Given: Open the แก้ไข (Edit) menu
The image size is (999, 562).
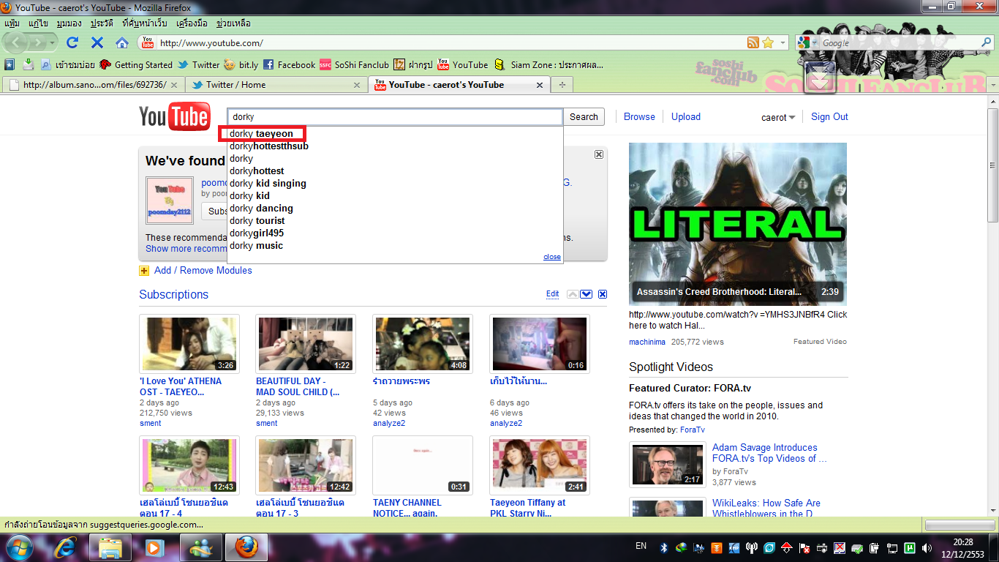Looking at the screenshot, I should [39, 23].
